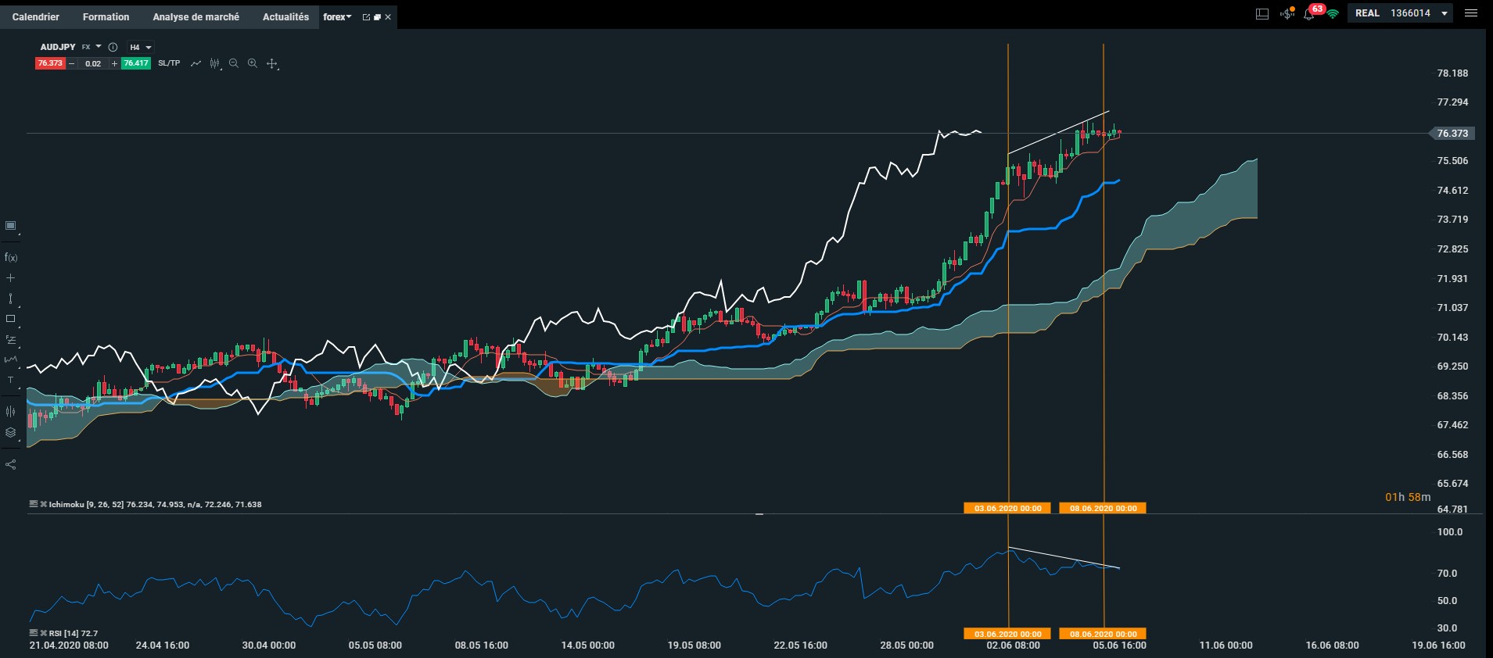Open the Analyse de marché tab
Image resolution: width=1493 pixels, height=658 pixels.
(196, 16)
